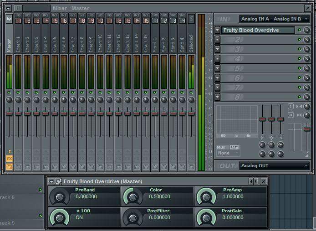This screenshot has width=316, height=231.
Task: Click the Color knob in Fruity Blood Overdrive
Action: point(133,197)
